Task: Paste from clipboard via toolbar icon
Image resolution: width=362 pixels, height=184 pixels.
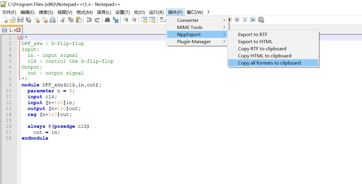Action: tap(79, 20)
